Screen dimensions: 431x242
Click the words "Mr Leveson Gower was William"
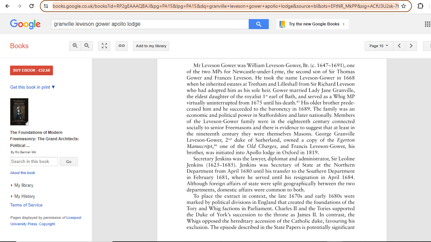pyautogui.click(x=232, y=65)
